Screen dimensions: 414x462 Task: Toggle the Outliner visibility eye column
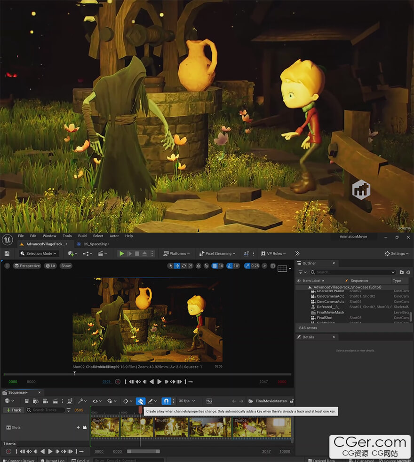[x=298, y=281]
